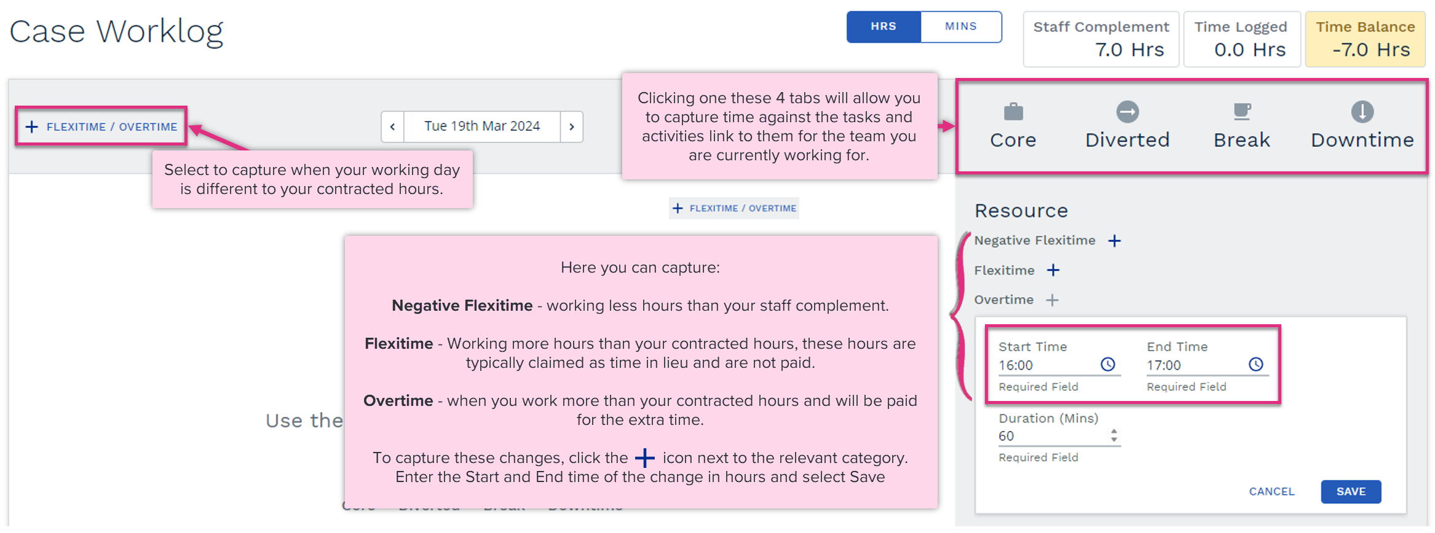Go to next day arrow

[x=572, y=126]
